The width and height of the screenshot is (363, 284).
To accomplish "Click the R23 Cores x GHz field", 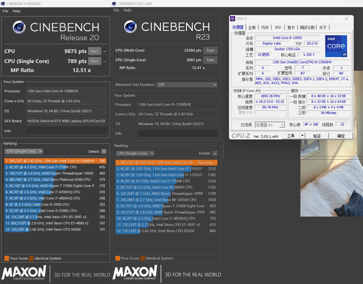I will point(177,114).
